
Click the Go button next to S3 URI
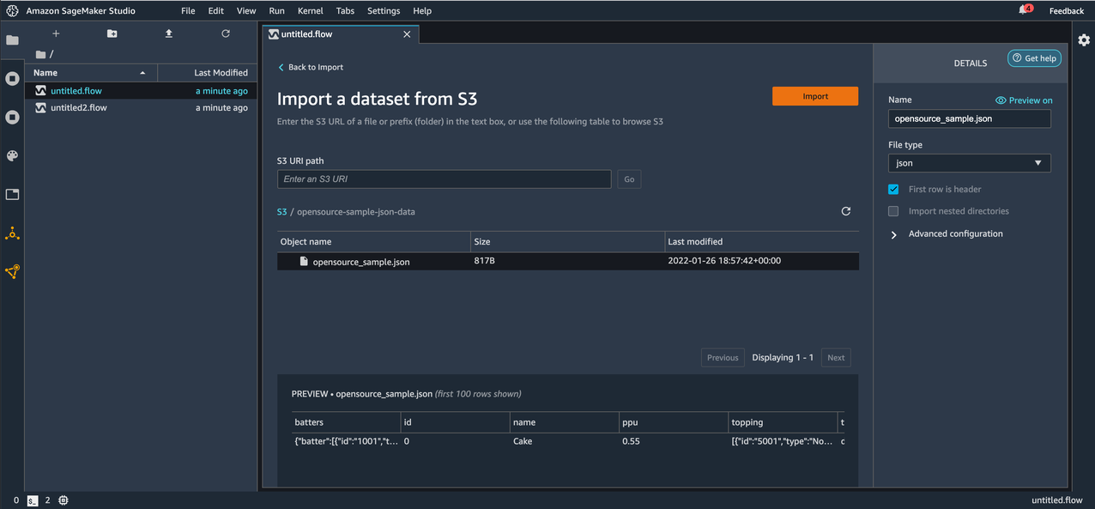click(629, 179)
